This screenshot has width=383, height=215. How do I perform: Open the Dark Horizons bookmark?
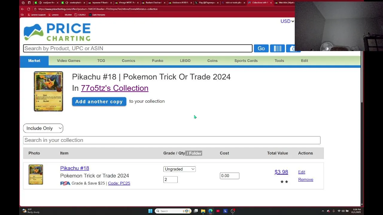click(97, 15)
